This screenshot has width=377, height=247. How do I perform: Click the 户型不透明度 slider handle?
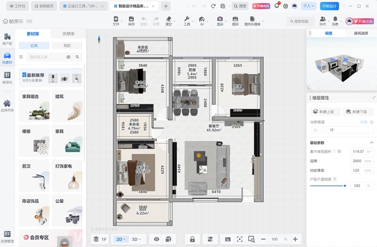(345, 186)
